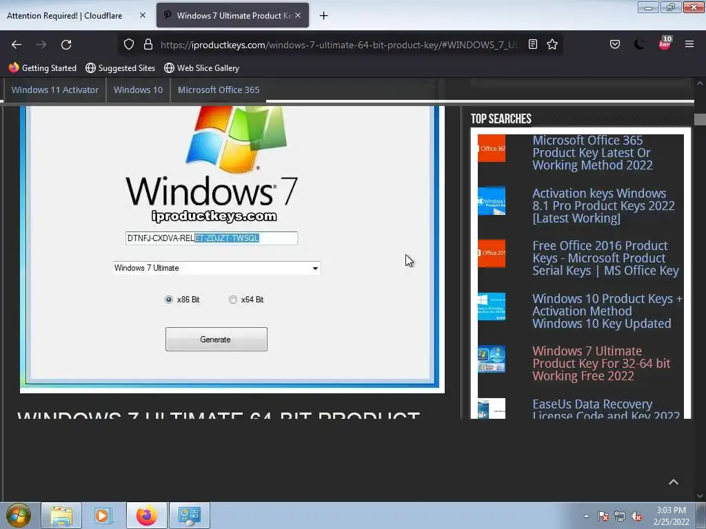This screenshot has height=529, width=706.
Task: Open the Getting Started bookmark
Action: click(x=43, y=68)
